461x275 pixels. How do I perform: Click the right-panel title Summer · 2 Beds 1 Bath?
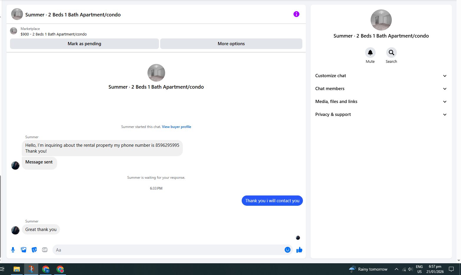click(x=381, y=36)
